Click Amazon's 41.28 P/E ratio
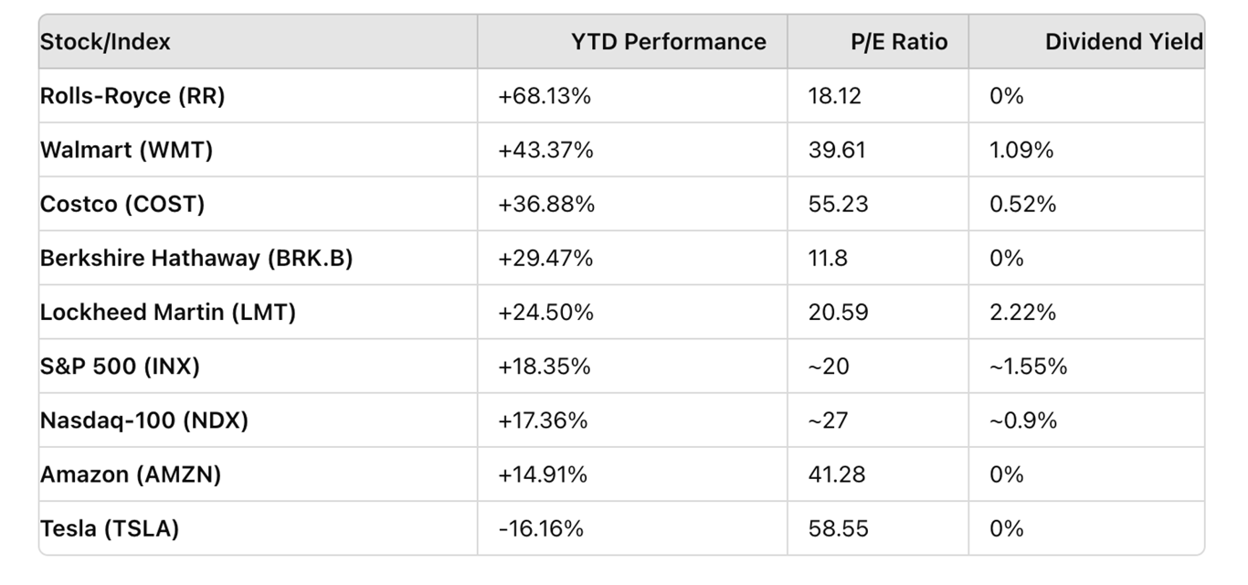 [x=837, y=474]
